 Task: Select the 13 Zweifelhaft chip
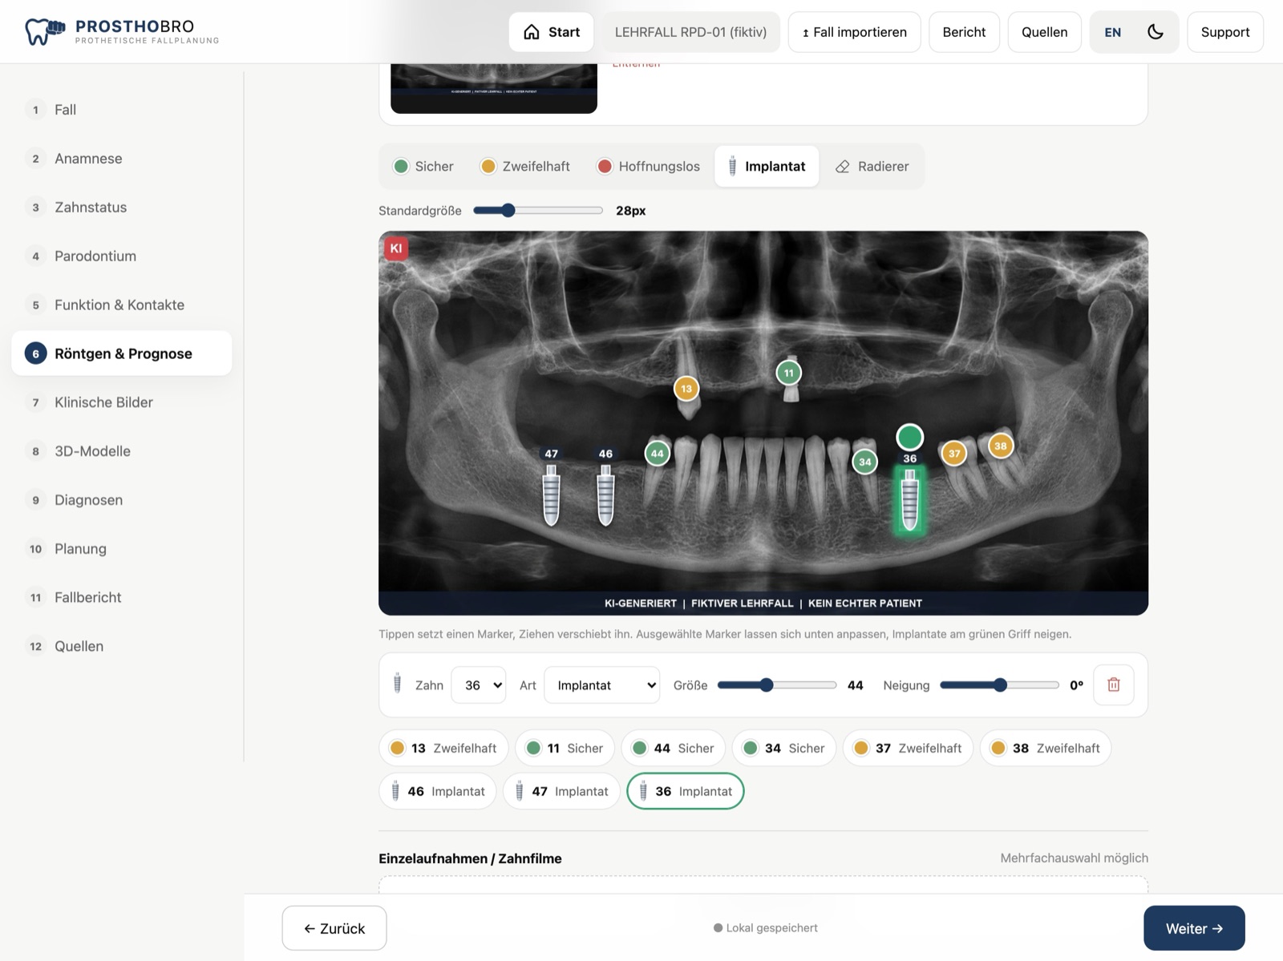tap(443, 748)
